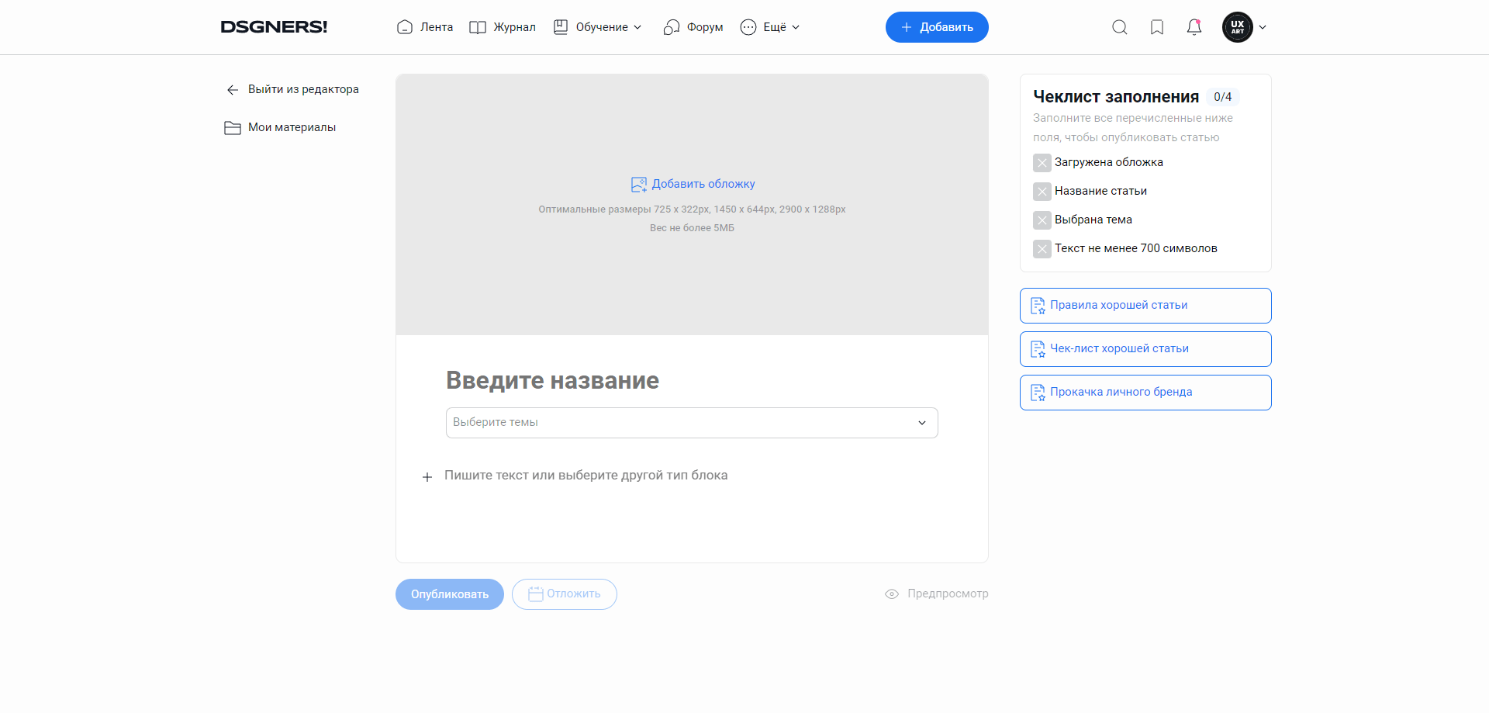
Task: Switch to the Лента section
Action: pos(436,26)
